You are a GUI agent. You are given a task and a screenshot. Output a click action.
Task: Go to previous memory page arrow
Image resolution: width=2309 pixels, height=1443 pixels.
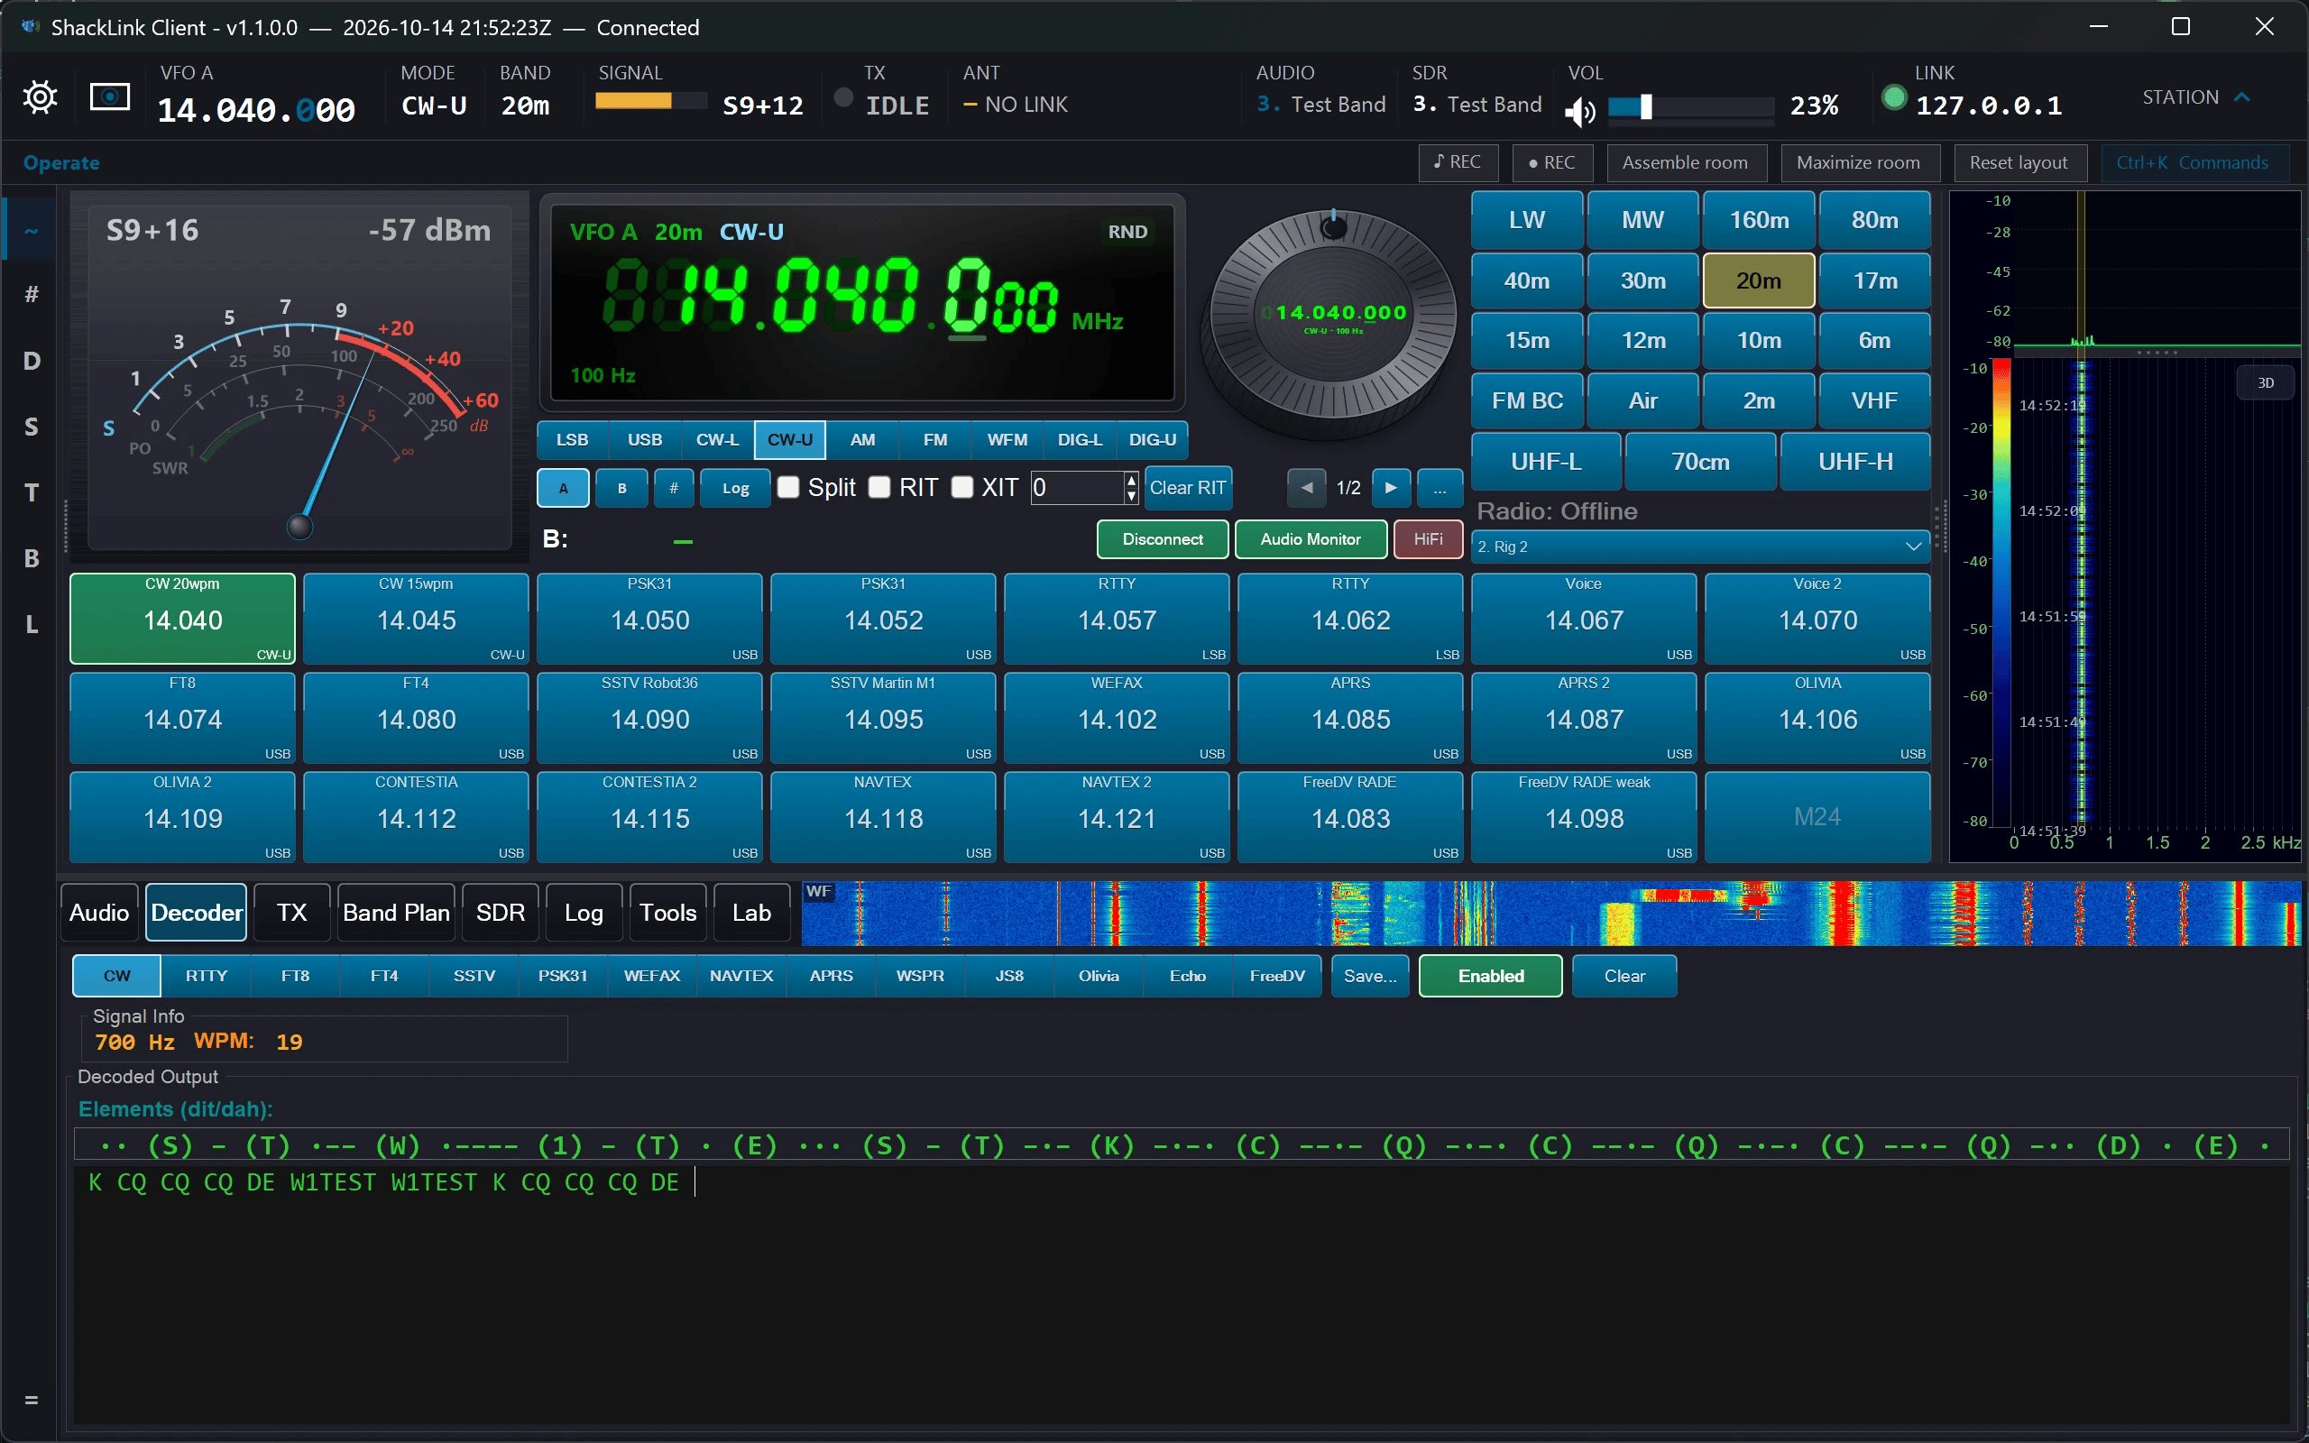click(x=1307, y=488)
